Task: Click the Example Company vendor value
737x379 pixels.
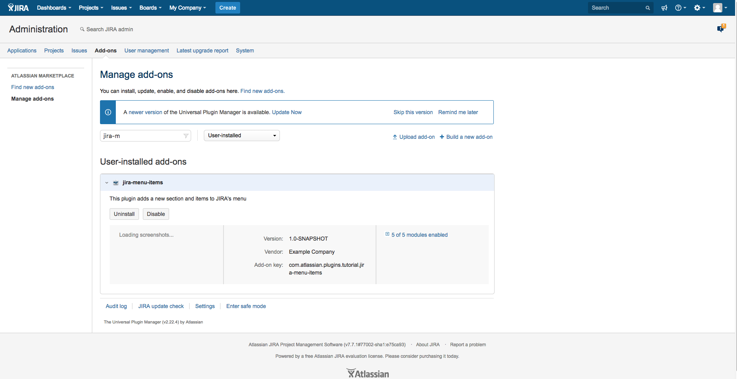Action: pos(312,252)
